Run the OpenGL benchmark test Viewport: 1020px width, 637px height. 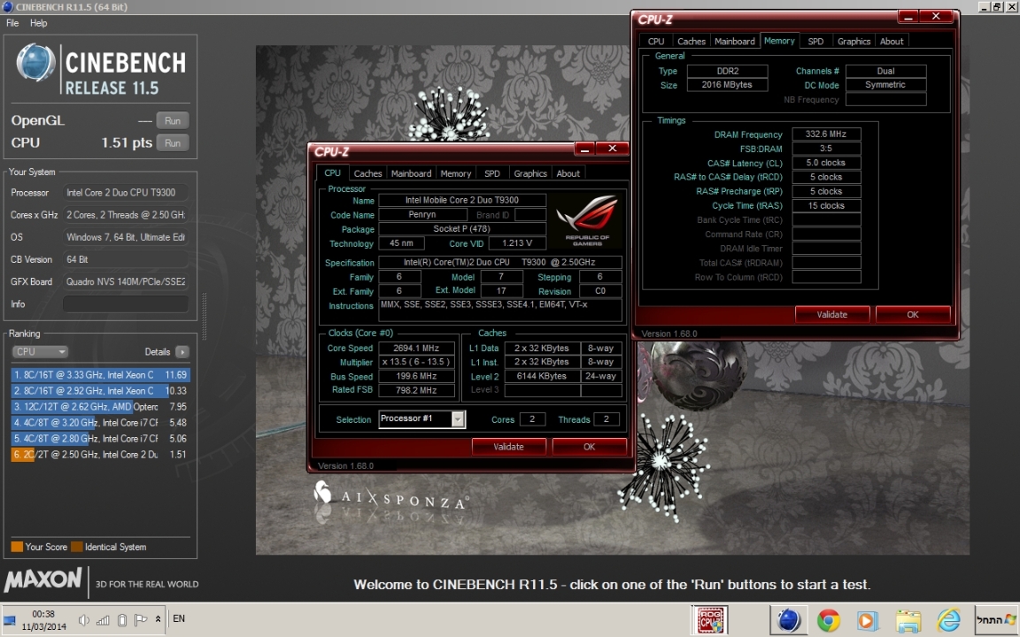tap(173, 120)
